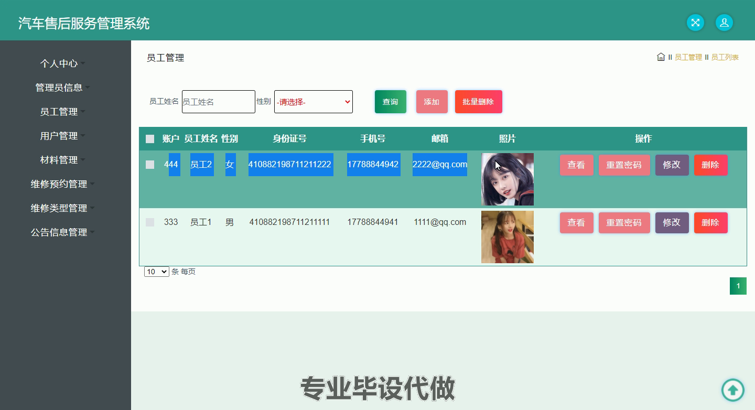The width and height of the screenshot is (755, 410).
Task: Click the 身份证号 column header
Action: click(290, 139)
